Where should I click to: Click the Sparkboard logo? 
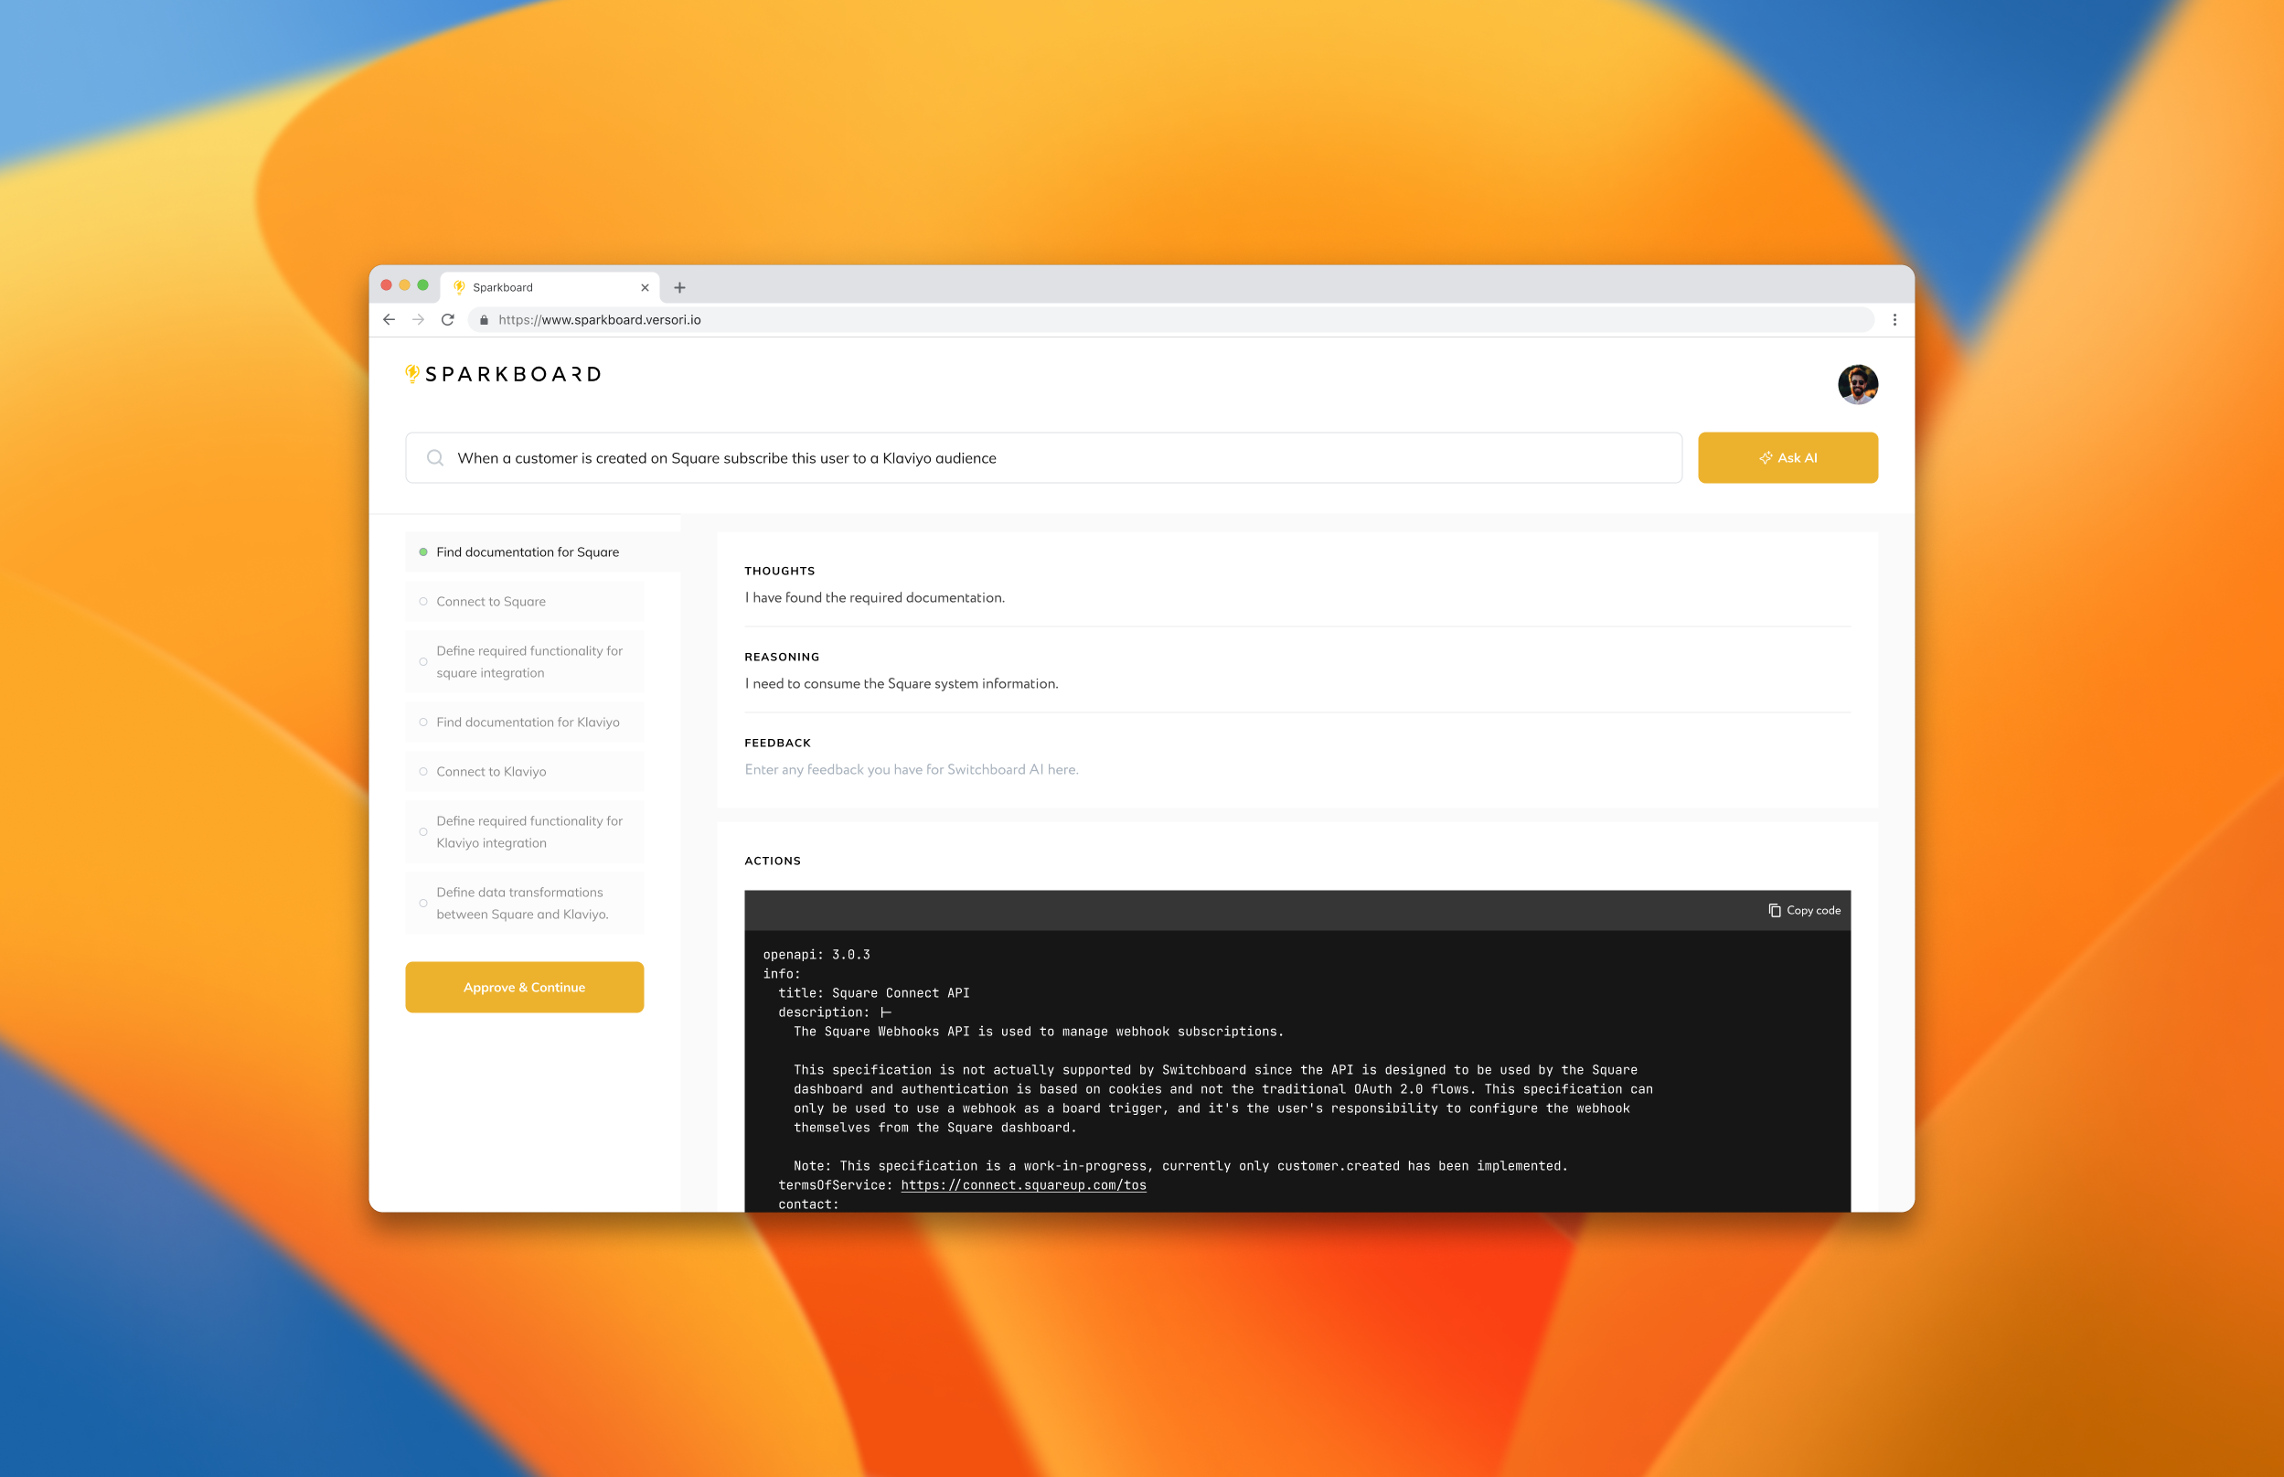504,374
